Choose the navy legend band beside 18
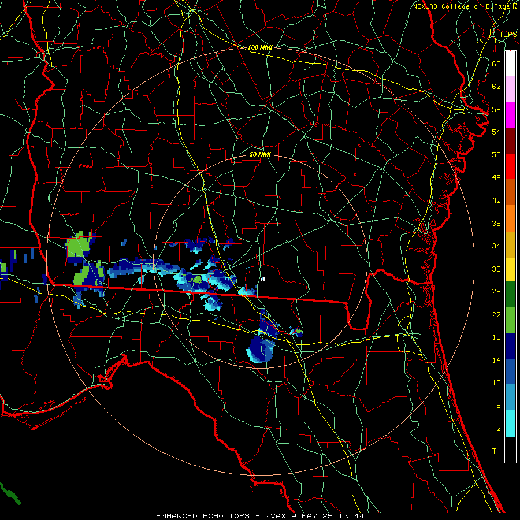The height and width of the screenshot is (520, 520). pos(510,346)
